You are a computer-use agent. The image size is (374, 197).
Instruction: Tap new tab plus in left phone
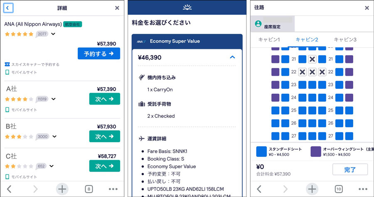pos(62,189)
